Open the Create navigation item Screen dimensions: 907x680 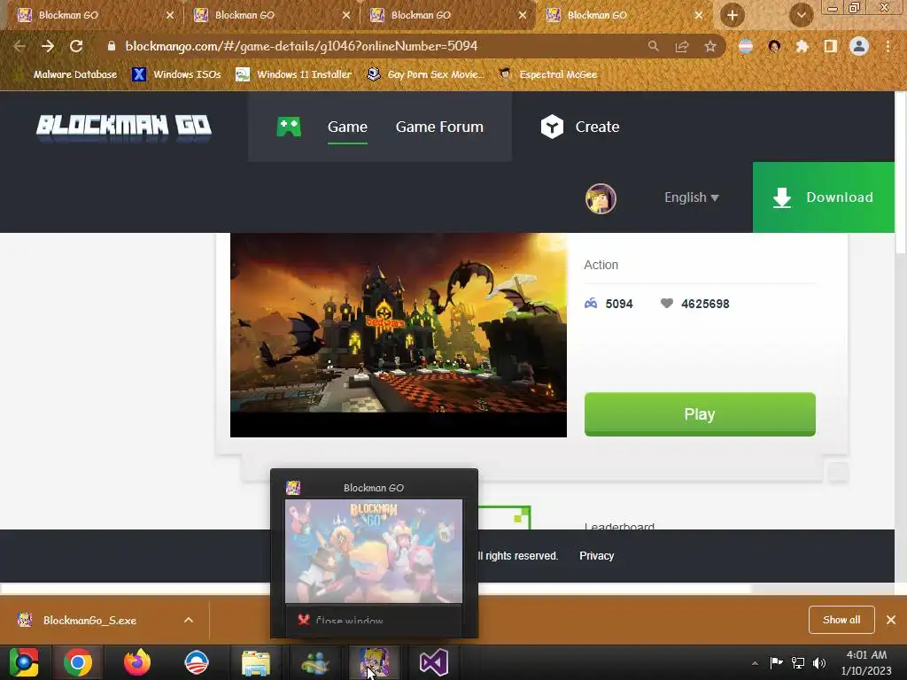[x=597, y=127]
